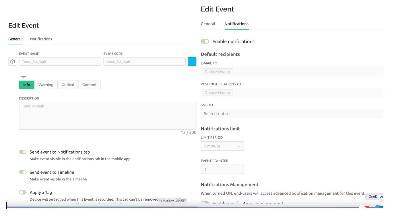Click the "12 / 300" character counter
396x219 pixels.
(189, 132)
